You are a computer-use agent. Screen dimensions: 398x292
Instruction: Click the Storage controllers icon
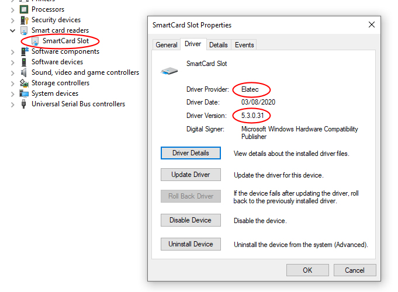pyautogui.click(x=24, y=83)
